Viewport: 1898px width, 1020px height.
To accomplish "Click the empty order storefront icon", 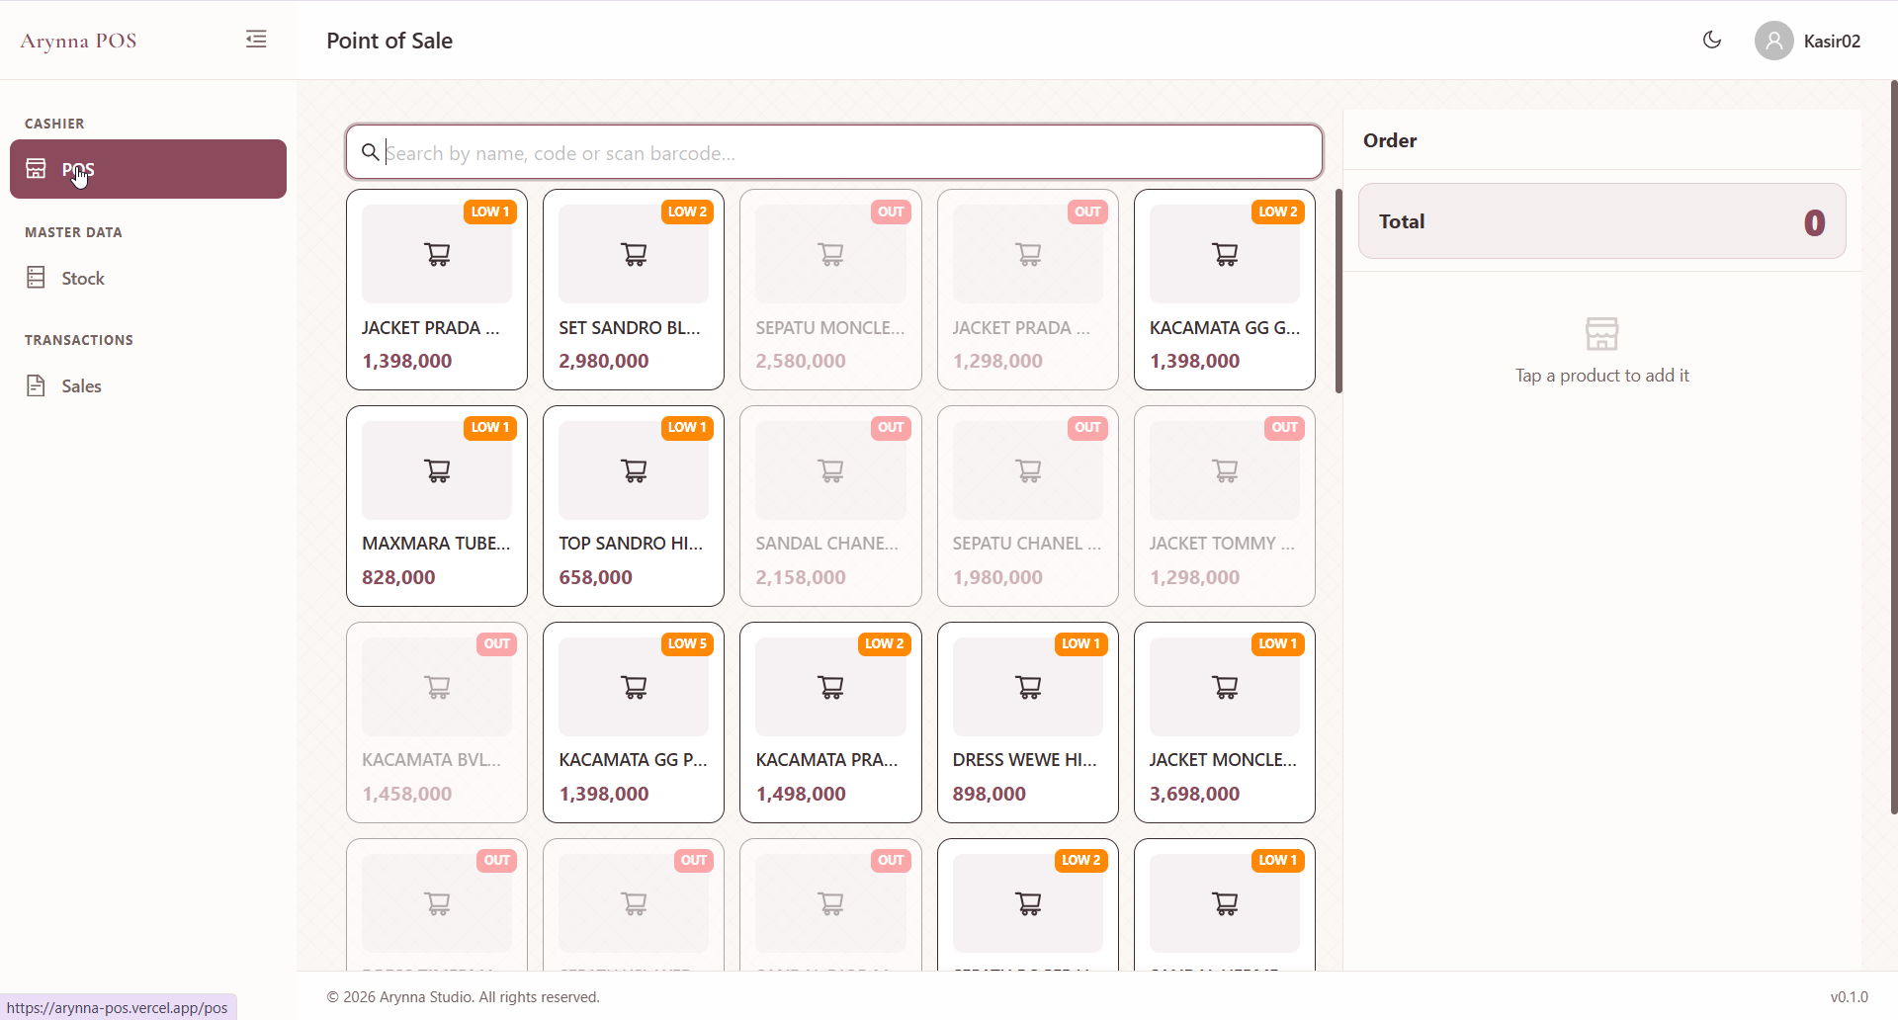I will click(x=1601, y=333).
